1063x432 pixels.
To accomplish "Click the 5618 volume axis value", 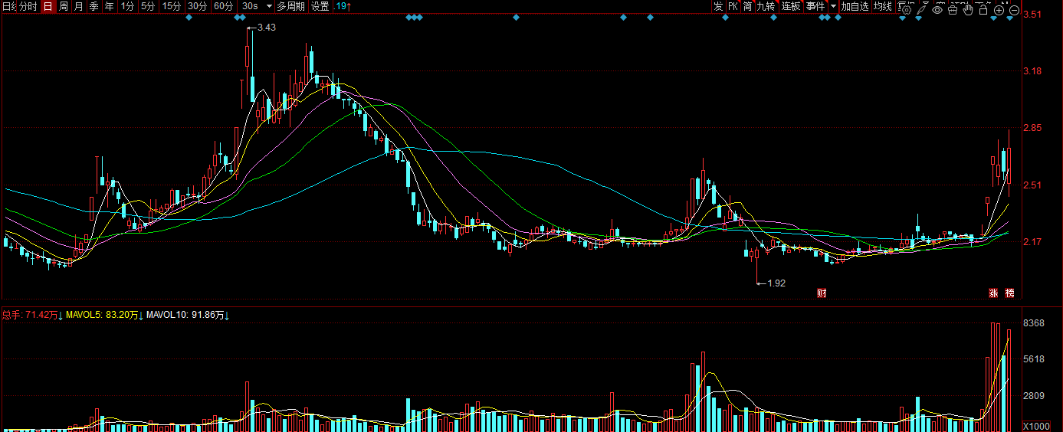I will pos(1035,358).
